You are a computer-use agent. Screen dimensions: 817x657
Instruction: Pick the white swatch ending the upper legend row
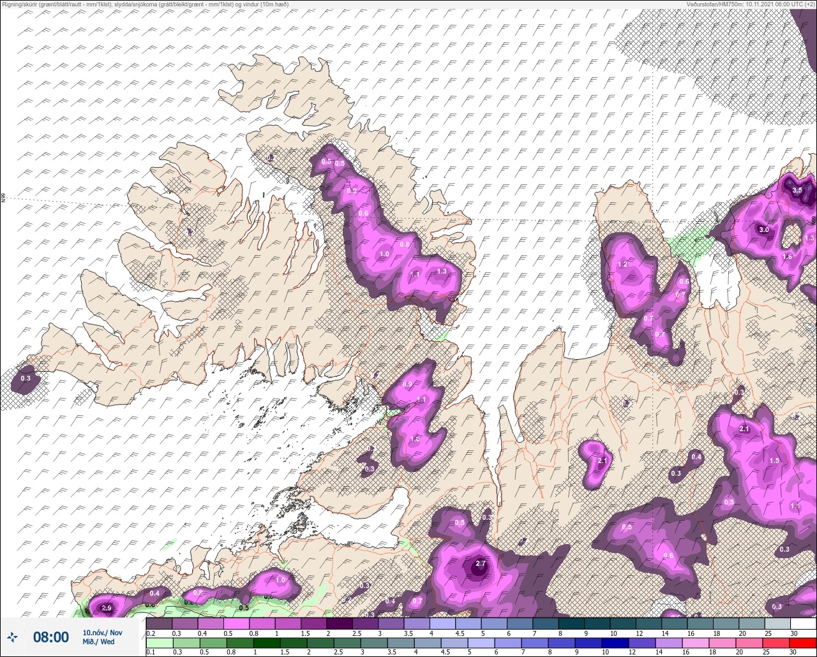(x=803, y=623)
